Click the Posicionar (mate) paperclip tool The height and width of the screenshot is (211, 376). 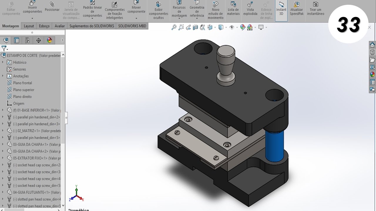(52, 7)
